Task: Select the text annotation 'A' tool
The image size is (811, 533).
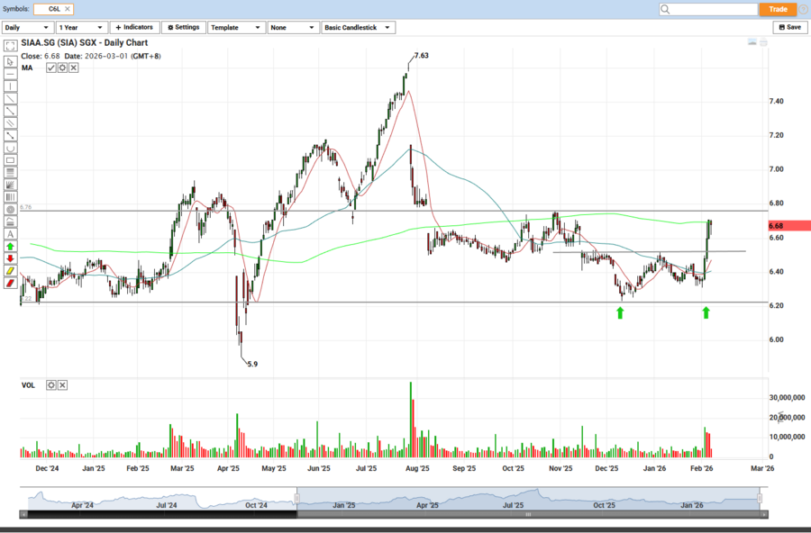Action: pyautogui.click(x=10, y=233)
